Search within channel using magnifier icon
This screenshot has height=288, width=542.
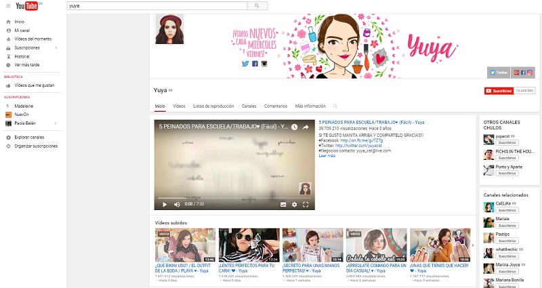point(335,106)
